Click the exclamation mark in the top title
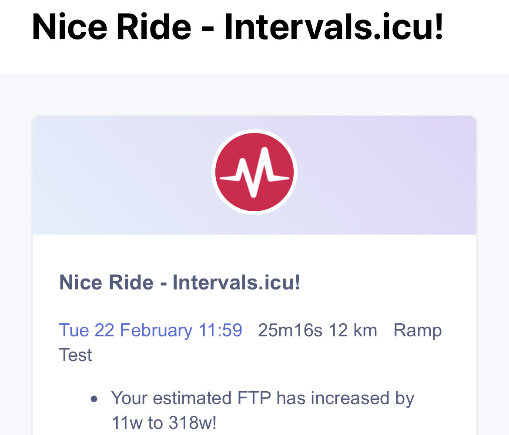Viewport: 509px width, 435px height. [439, 27]
